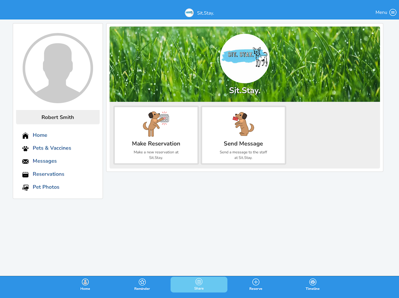Switch to the Share tab label

pyautogui.click(x=199, y=288)
